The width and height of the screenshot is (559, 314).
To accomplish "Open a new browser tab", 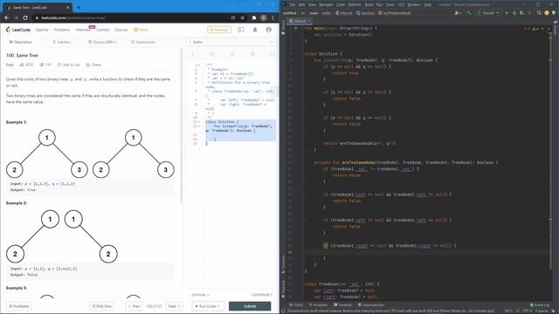I will click(79, 7).
